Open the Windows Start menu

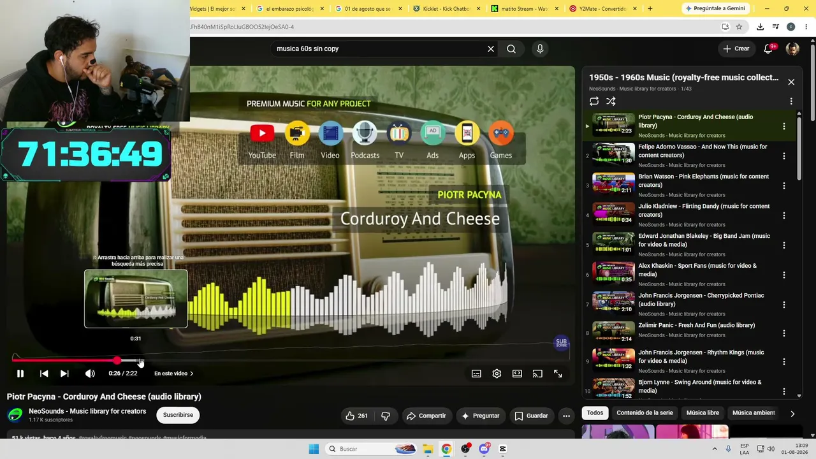314,449
